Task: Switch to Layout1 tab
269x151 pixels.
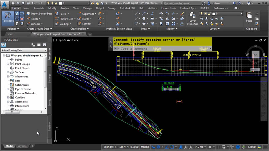Action: click(x=22, y=146)
